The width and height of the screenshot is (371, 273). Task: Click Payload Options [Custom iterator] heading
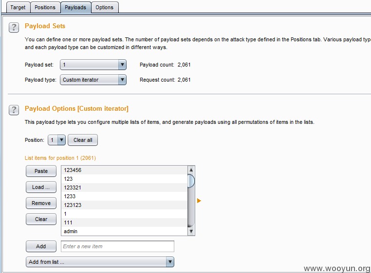pos(76,109)
